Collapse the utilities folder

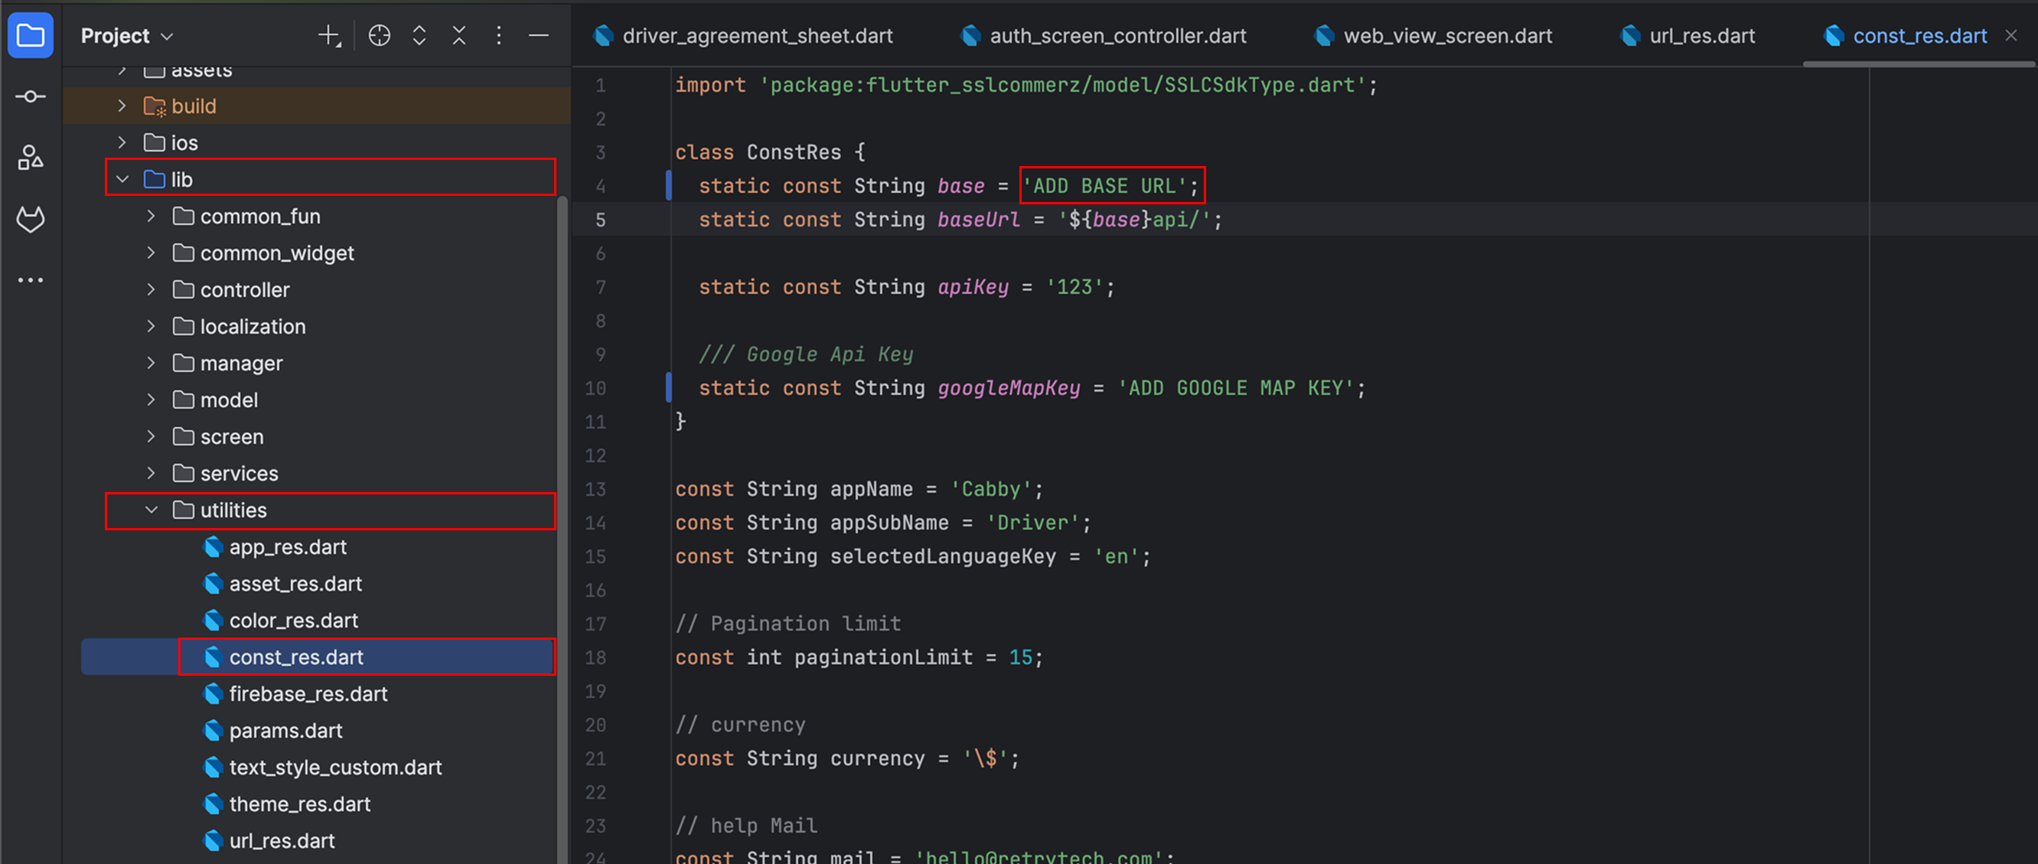[x=151, y=510]
